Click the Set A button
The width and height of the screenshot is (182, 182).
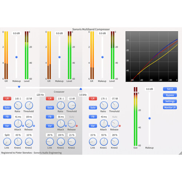click(x=170, y=89)
